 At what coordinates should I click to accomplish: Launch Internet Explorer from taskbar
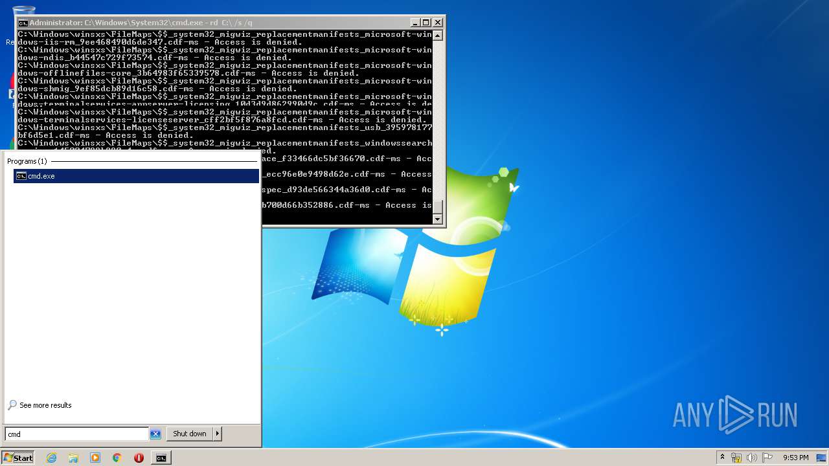[x=52, y=458]
